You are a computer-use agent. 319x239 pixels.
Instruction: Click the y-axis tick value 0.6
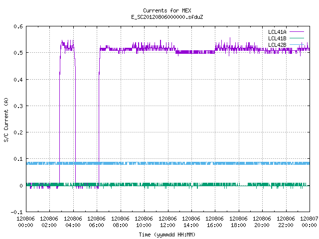[x=18, y=26]
